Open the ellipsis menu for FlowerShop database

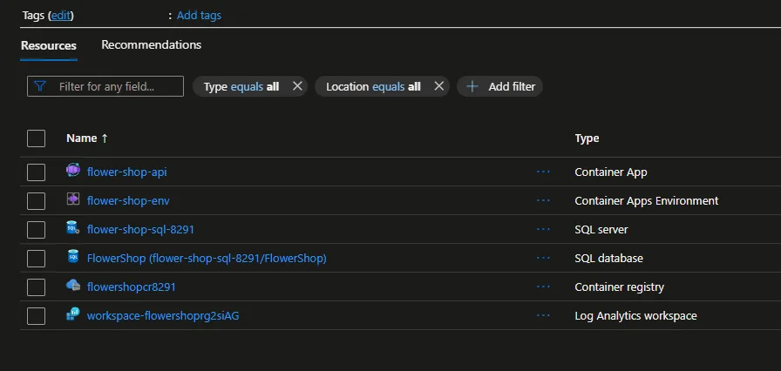[544, 258]
